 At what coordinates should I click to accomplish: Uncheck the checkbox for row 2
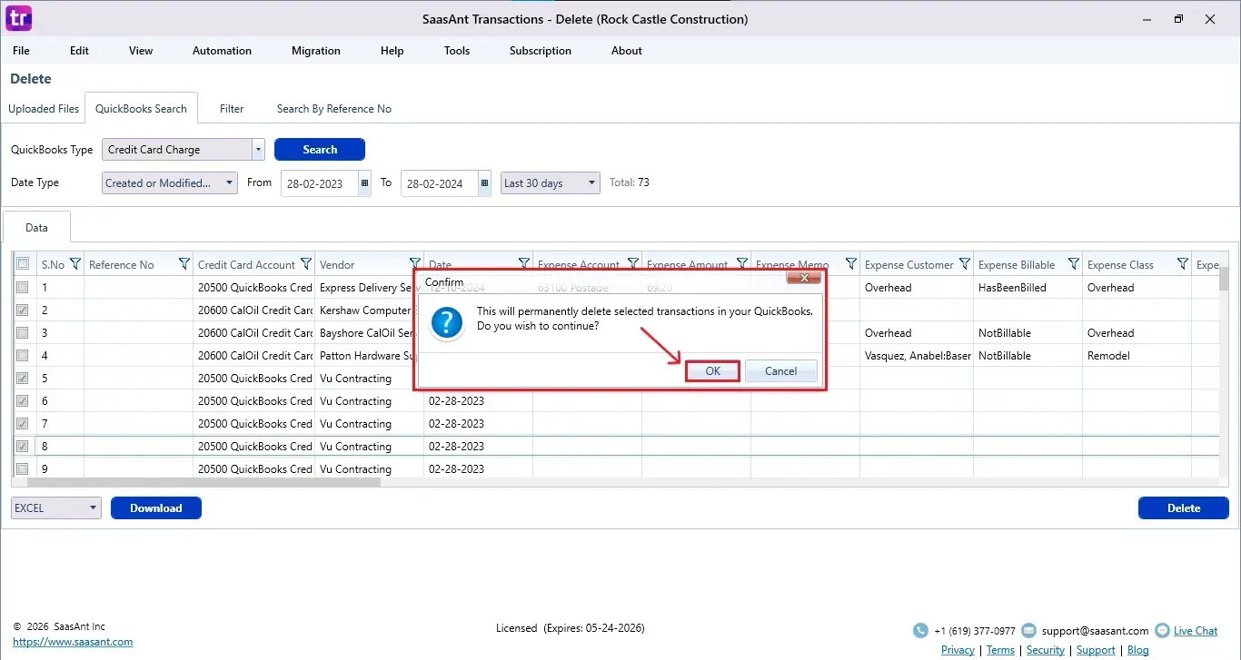(x=23, y=310)
